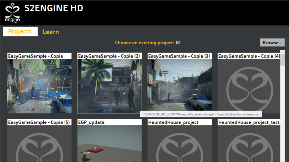Select EasyGameSample - Copia (5) placeholder thumbnail
Image resolution: width=289 pixels, height=162 pixels.
click(x=39, y=144)
